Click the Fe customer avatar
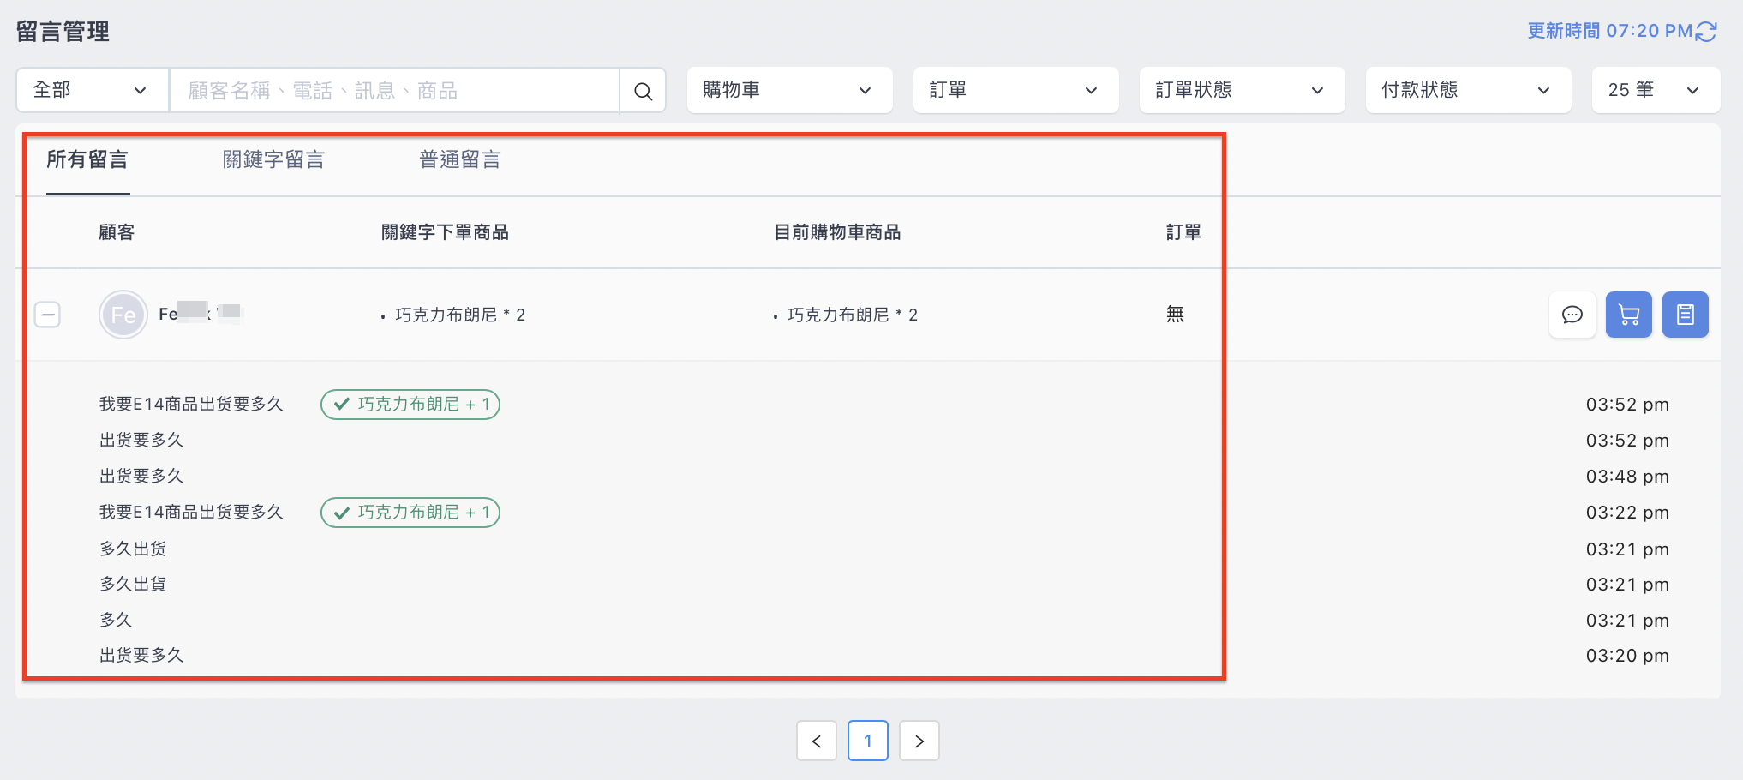Screen dimensions: 1743x780 coord(123,315)
